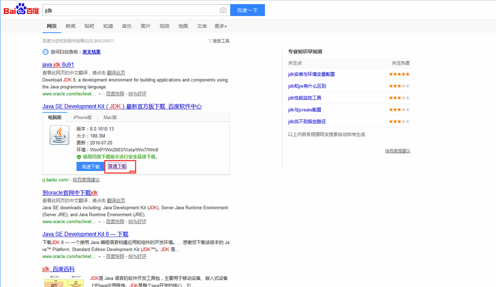Click the 更新：2016-07-20 text
496x287 pixels.
[95, 143]
